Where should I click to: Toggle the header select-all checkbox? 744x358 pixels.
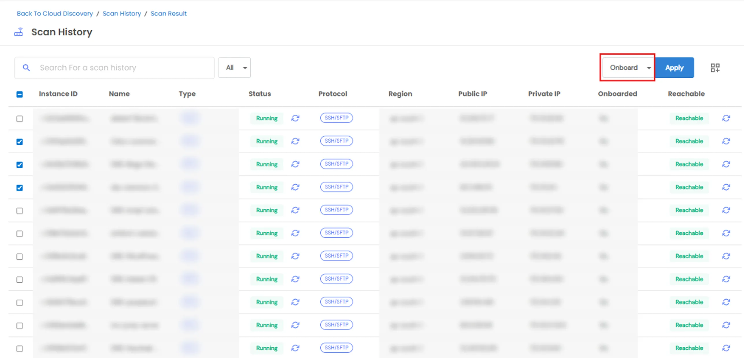[19, 94]
